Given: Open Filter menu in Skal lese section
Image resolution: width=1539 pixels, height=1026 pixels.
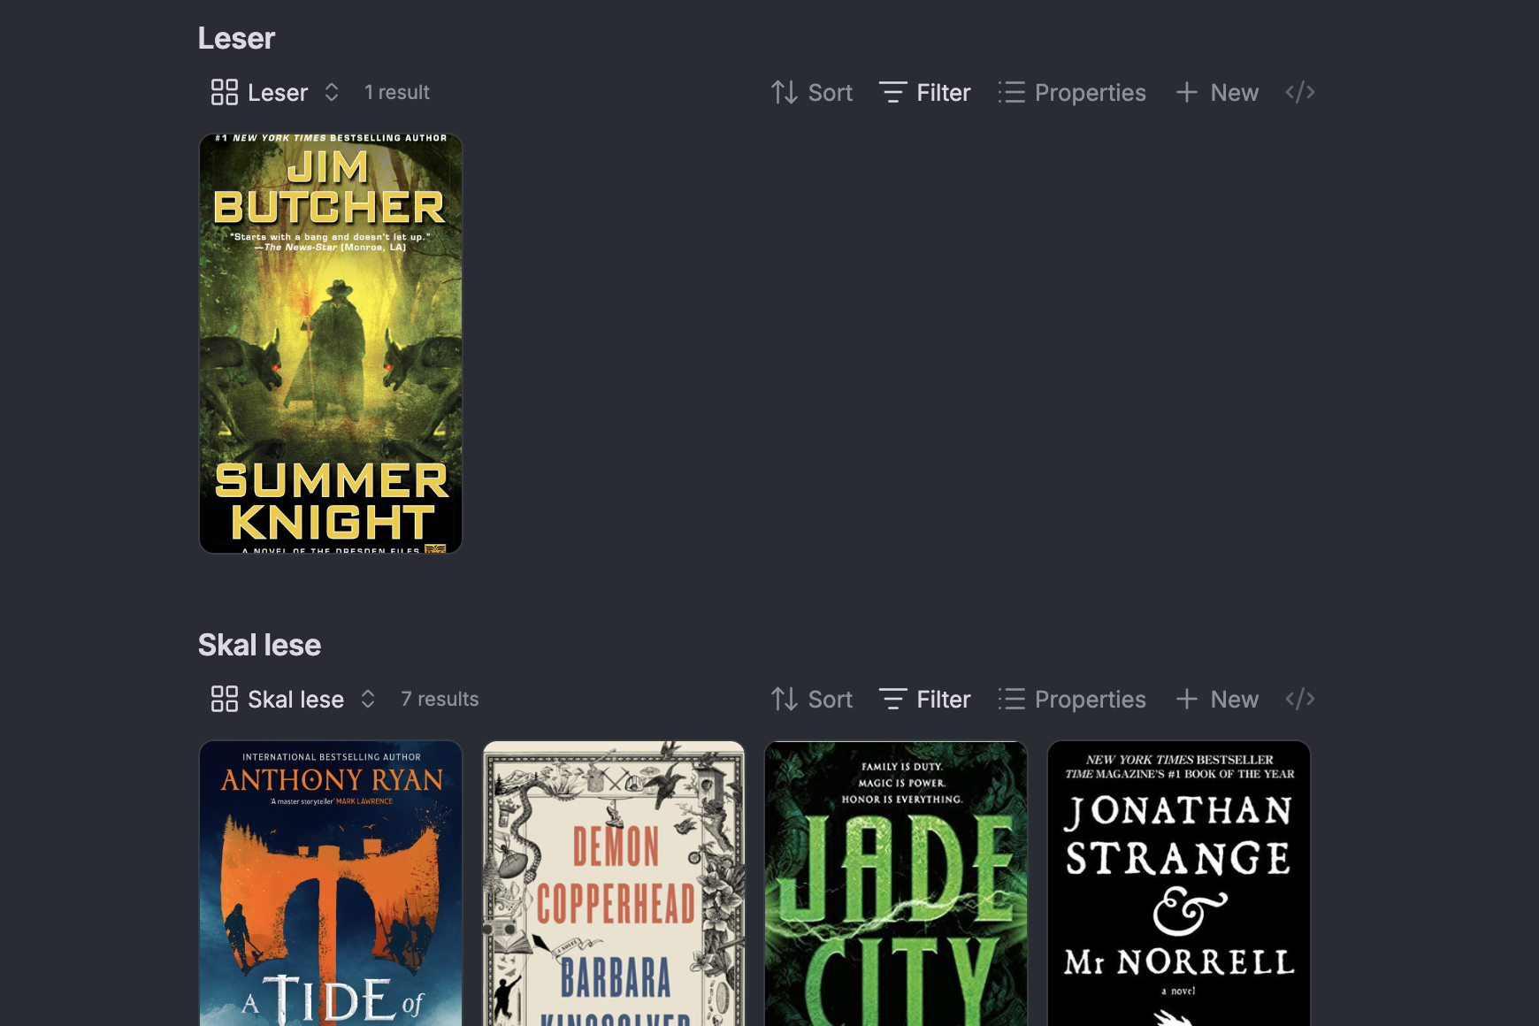Looking at the screenshot, I should [x=925, y=699].
